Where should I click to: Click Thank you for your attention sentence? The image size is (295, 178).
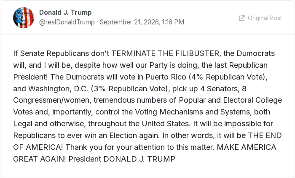click(140, 147)
